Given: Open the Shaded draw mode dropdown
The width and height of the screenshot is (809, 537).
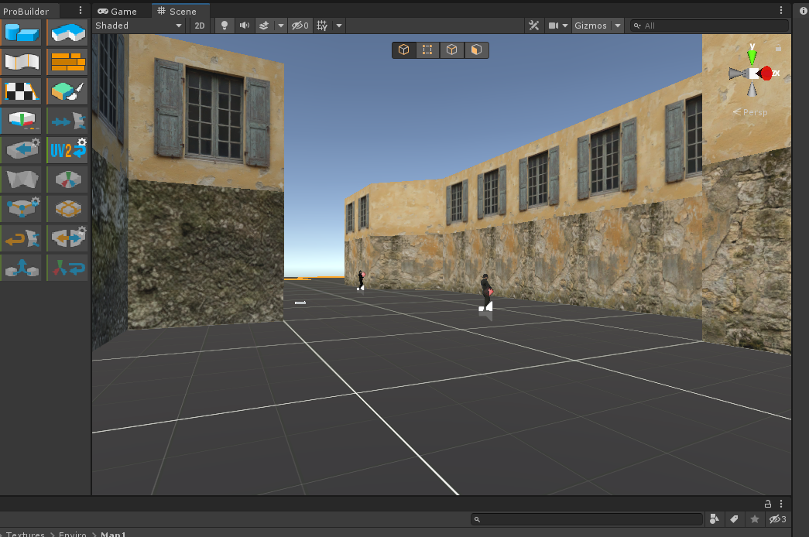Looking at the screenshot, I should [x=139, y=26].
